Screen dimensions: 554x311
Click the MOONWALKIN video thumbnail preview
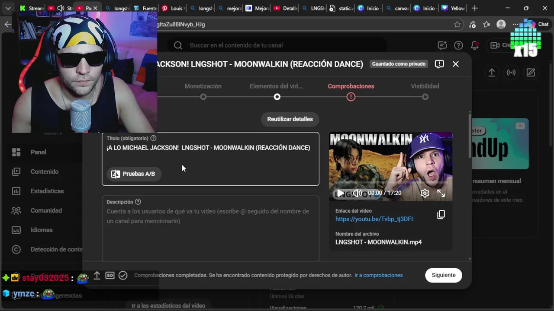[391, 167]
